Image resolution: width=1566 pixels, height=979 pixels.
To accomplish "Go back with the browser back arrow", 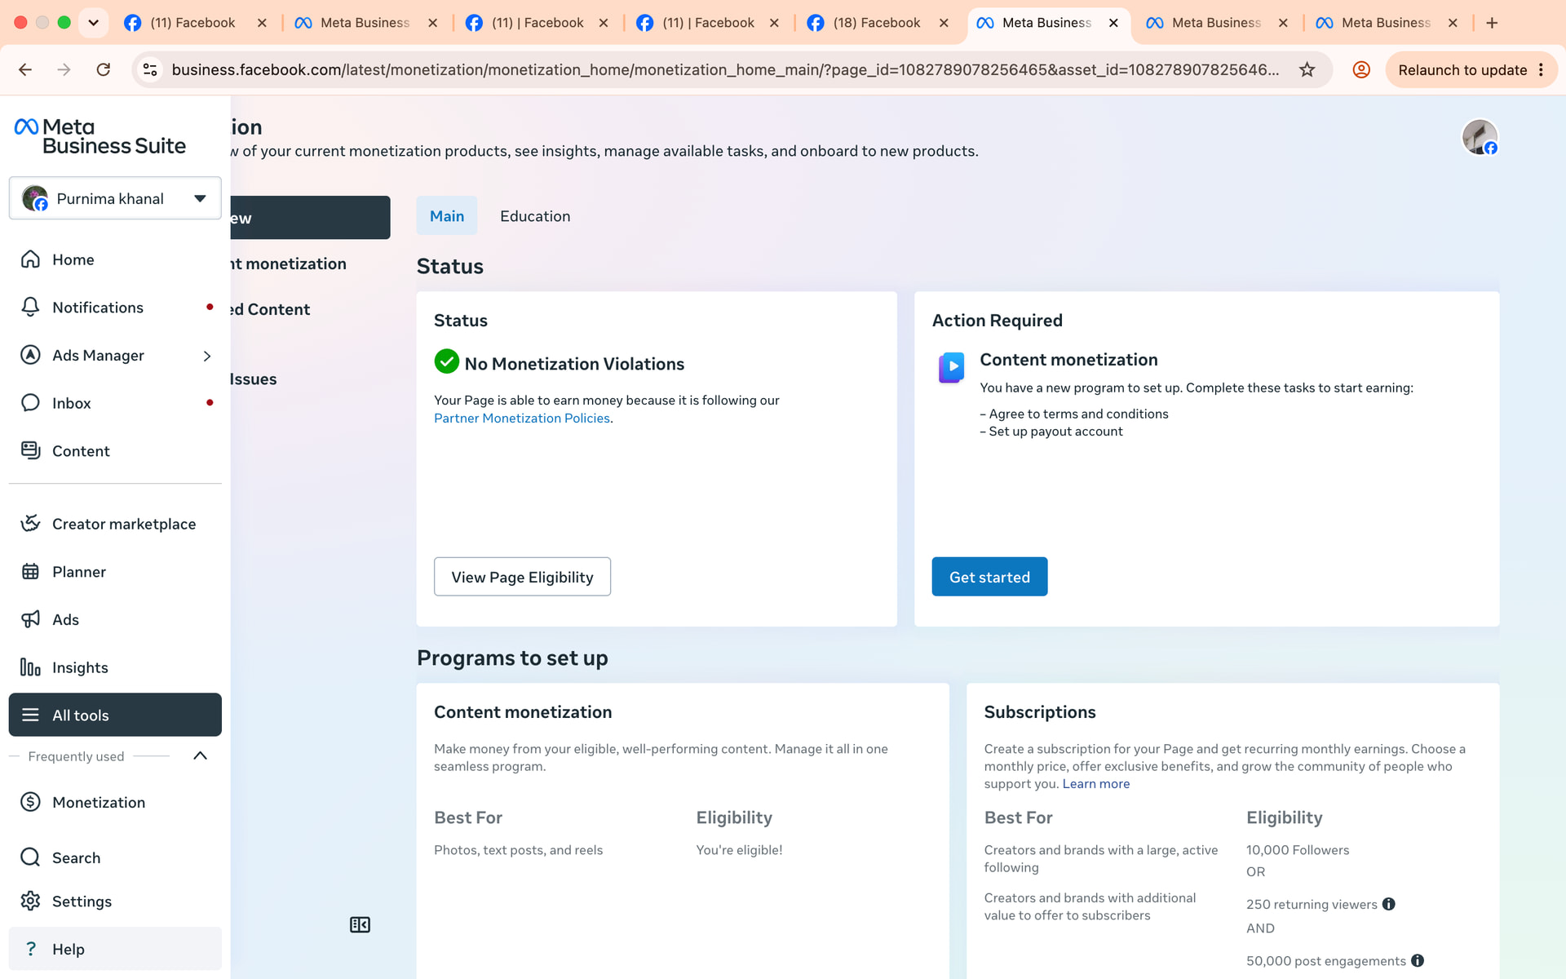I will [25, 69].
